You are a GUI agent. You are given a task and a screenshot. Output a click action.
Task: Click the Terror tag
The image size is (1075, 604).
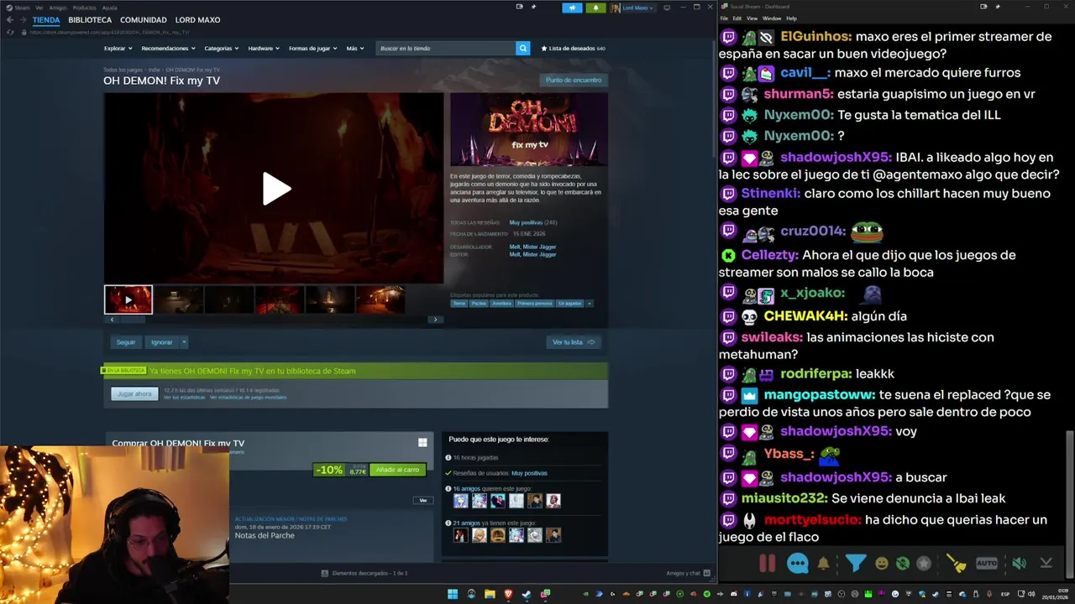click(x=459, y=304)
